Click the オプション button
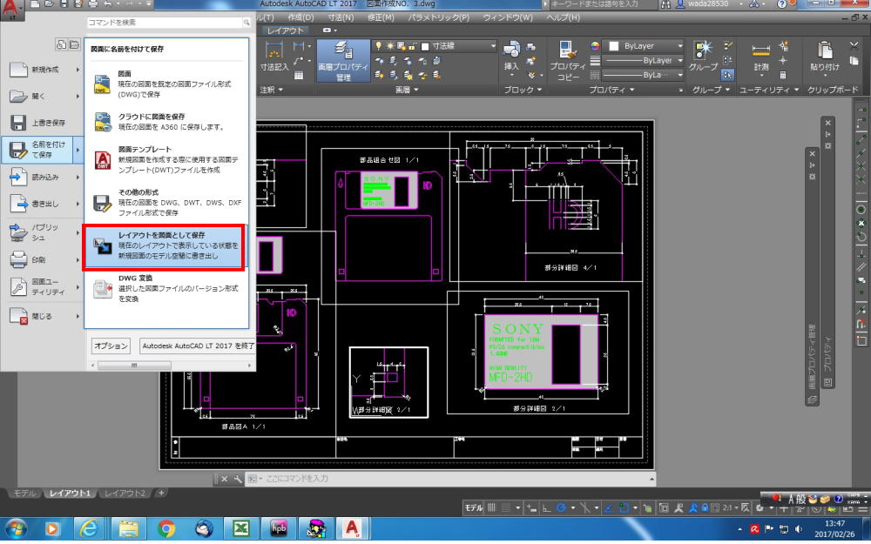Image resolution: width=871 pixels, height=544 pixels. point(111,346)
